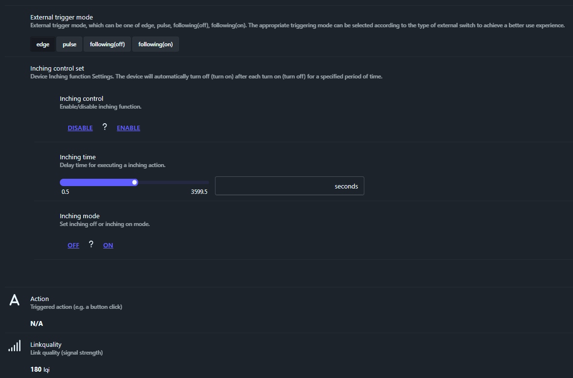Image resolution: width=573 pixels, height=378 pixels.
Task: Click the Inching time slider handle
Action: 135,182
